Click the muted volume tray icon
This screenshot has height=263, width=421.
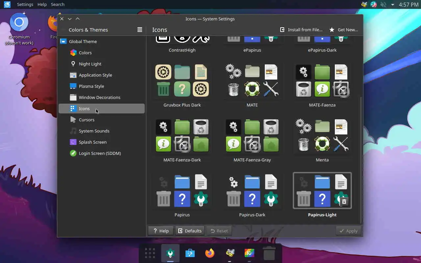tap(383, 5)
